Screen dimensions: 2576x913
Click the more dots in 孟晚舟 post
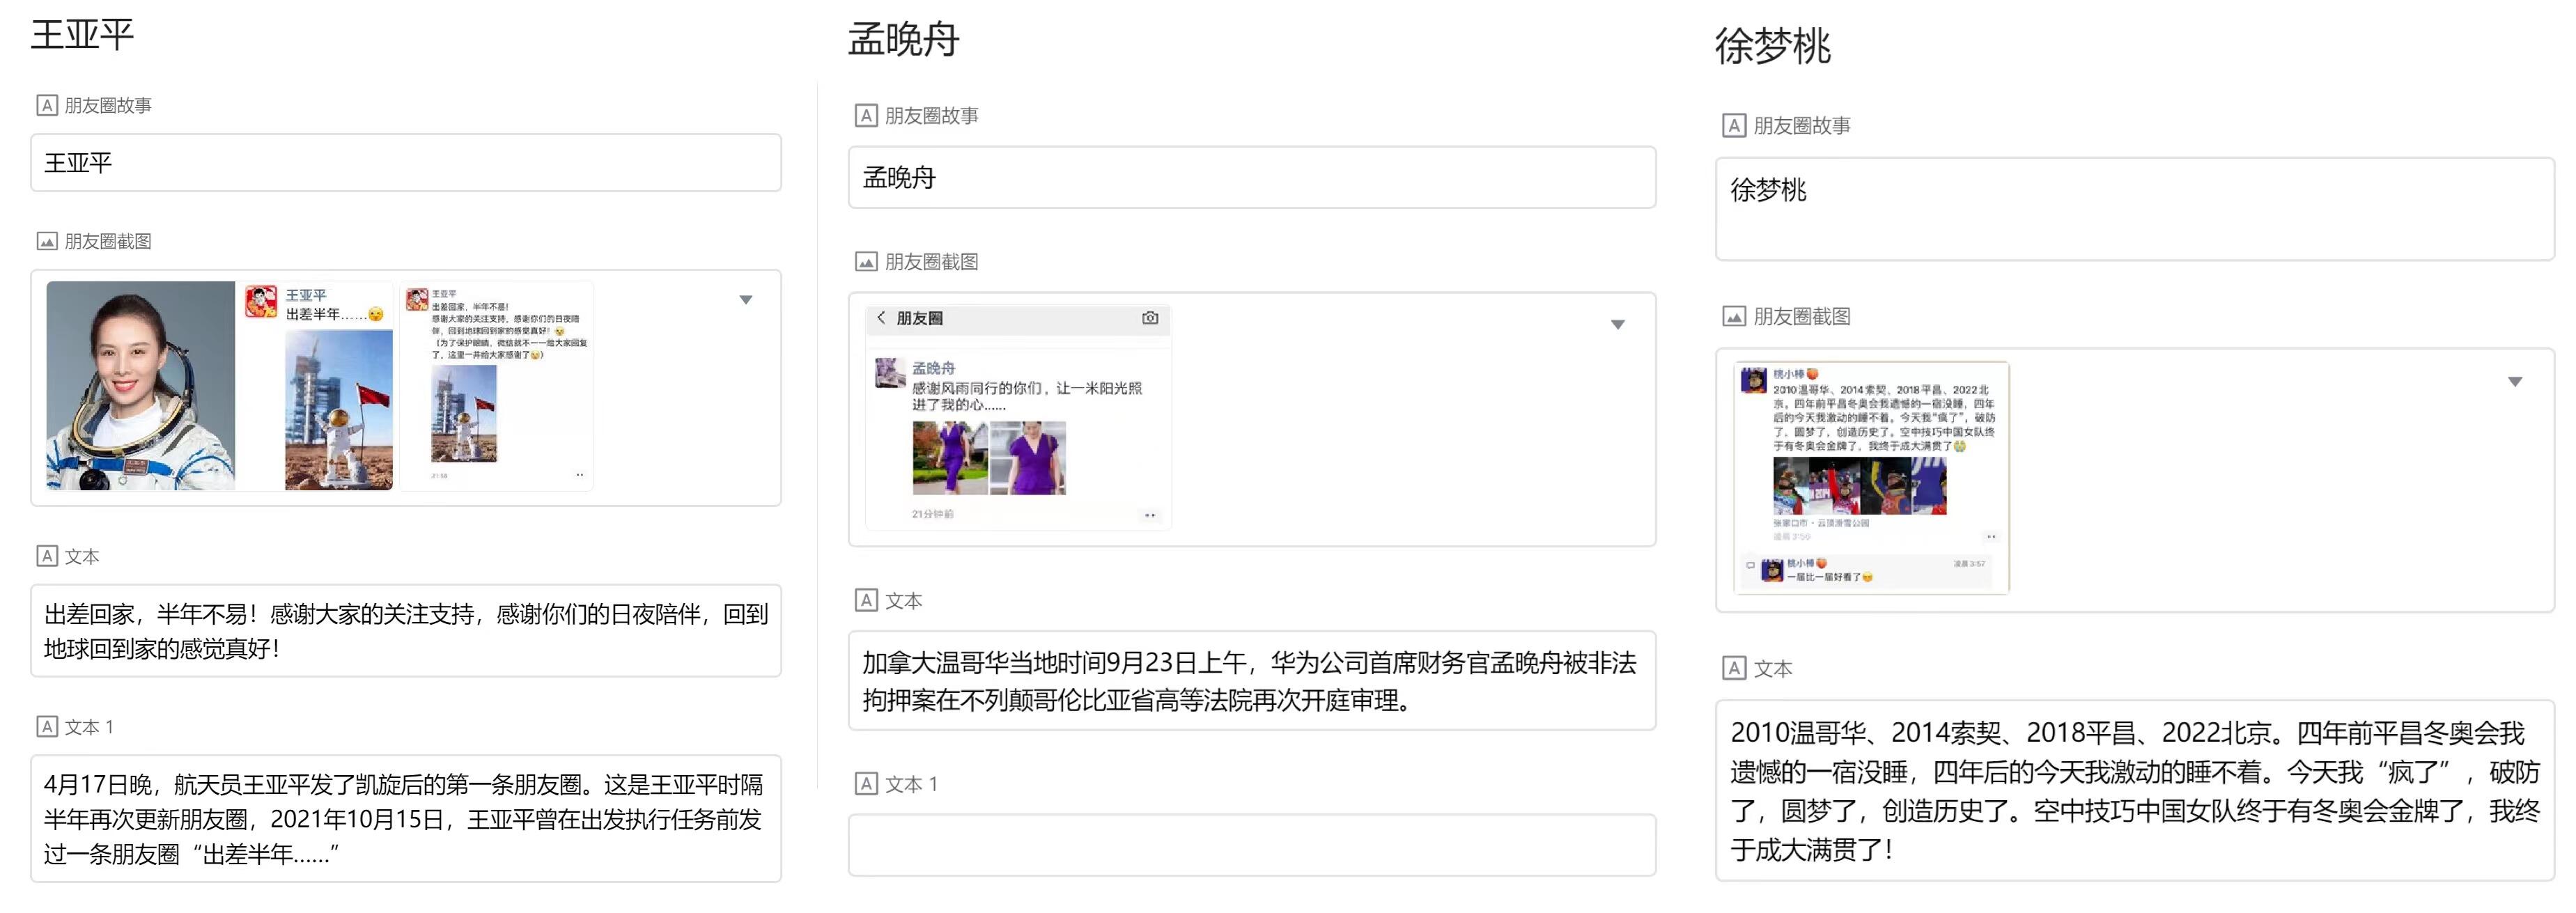coord(1150,515)
